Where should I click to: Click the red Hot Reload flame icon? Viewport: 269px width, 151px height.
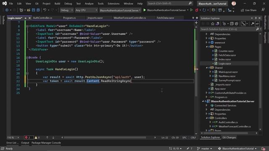point(197,10)
